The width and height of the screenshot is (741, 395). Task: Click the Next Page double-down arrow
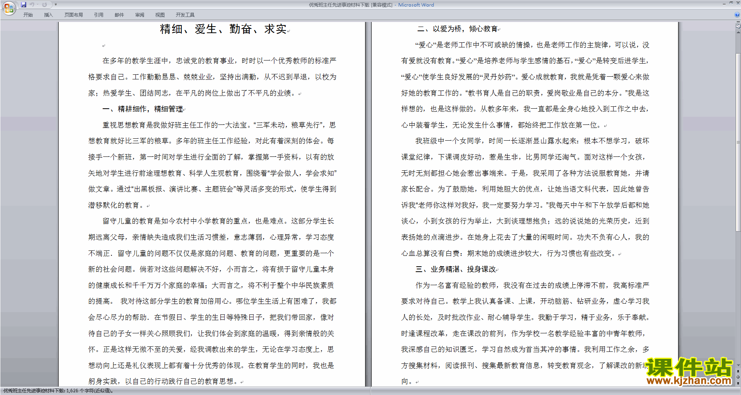coord(738,383)
